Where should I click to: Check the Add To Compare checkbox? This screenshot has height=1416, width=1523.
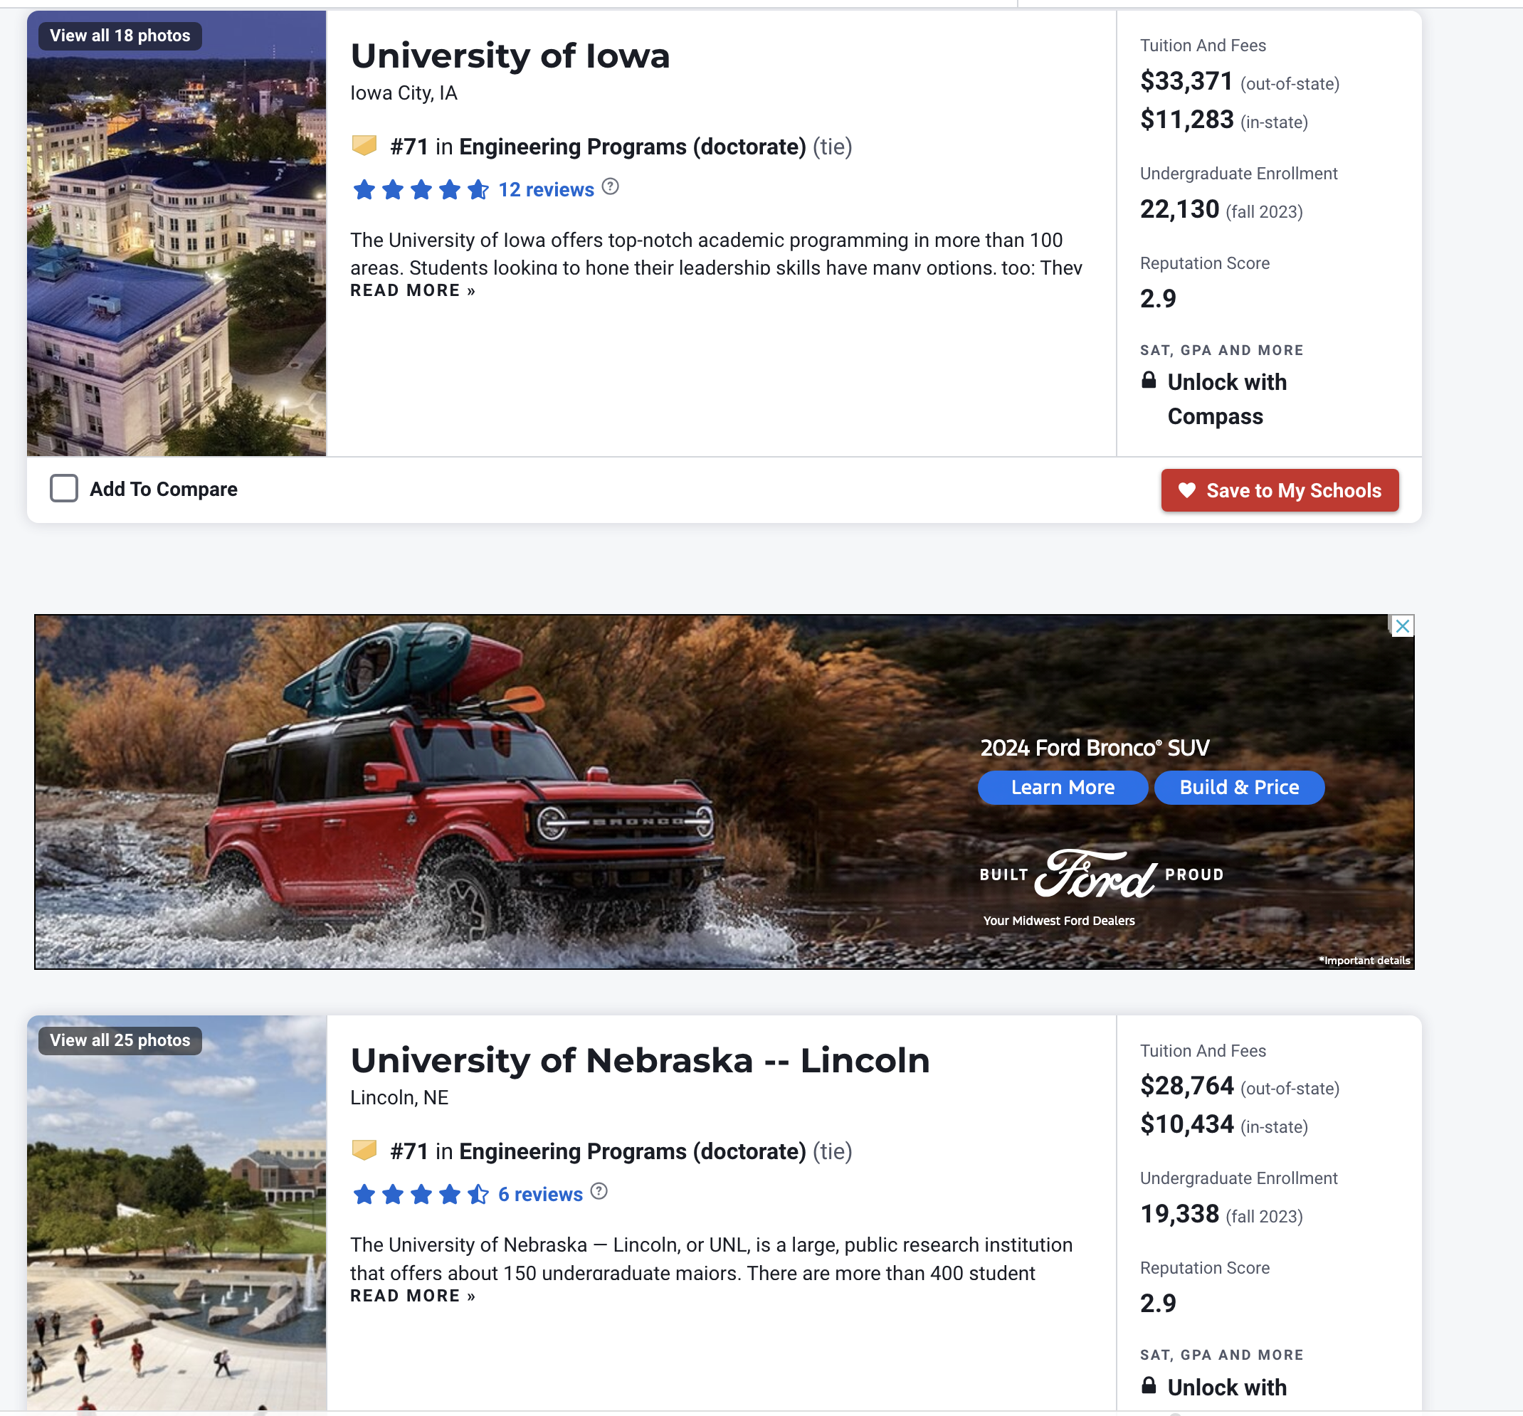point(63,489)
